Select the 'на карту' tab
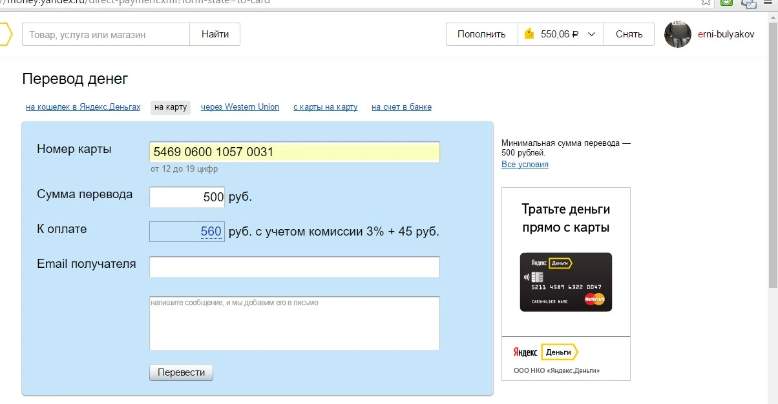778x404 pixels. 171,107
